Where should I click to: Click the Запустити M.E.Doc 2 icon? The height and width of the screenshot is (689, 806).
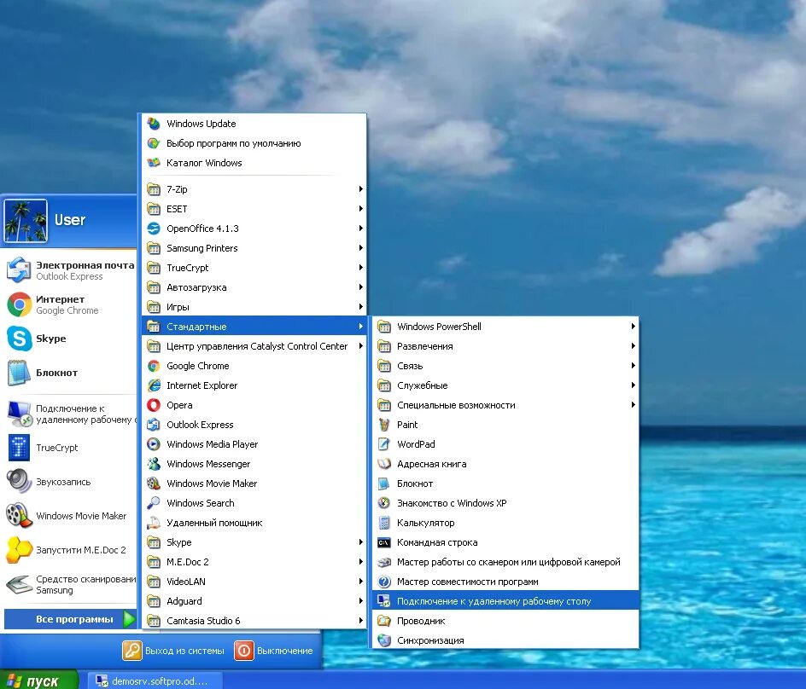click(x=19, y=550)
